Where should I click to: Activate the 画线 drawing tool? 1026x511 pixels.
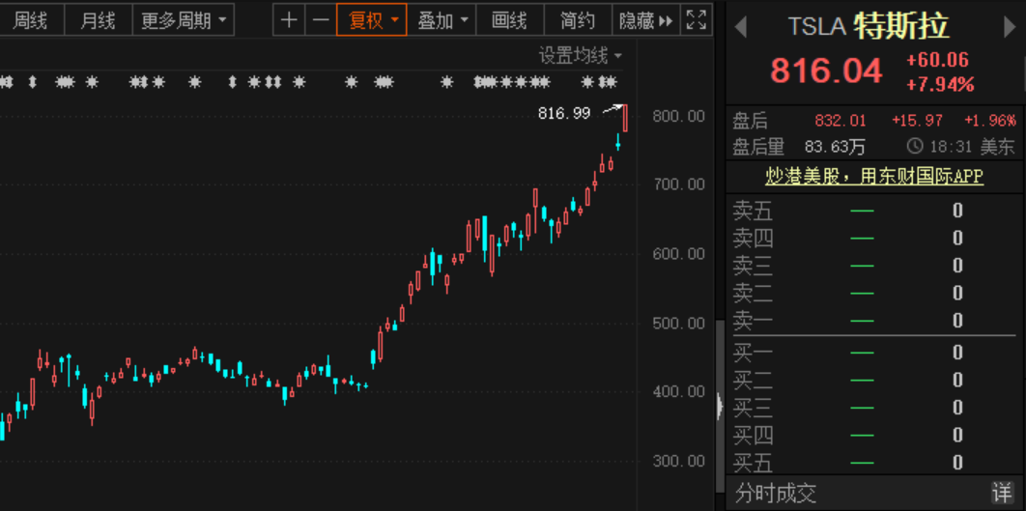510,19
